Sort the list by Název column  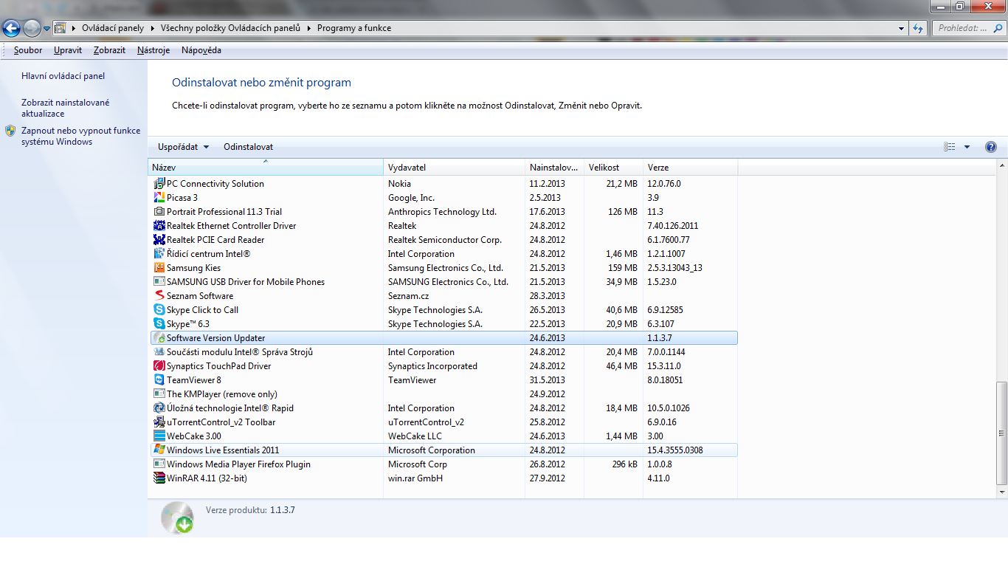[x=266, y=168]
